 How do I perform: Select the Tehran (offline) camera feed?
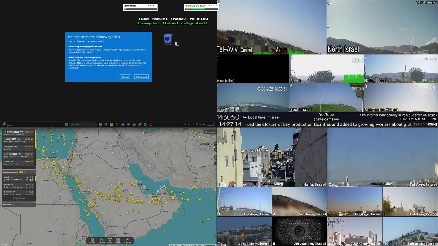click(253, 69)
